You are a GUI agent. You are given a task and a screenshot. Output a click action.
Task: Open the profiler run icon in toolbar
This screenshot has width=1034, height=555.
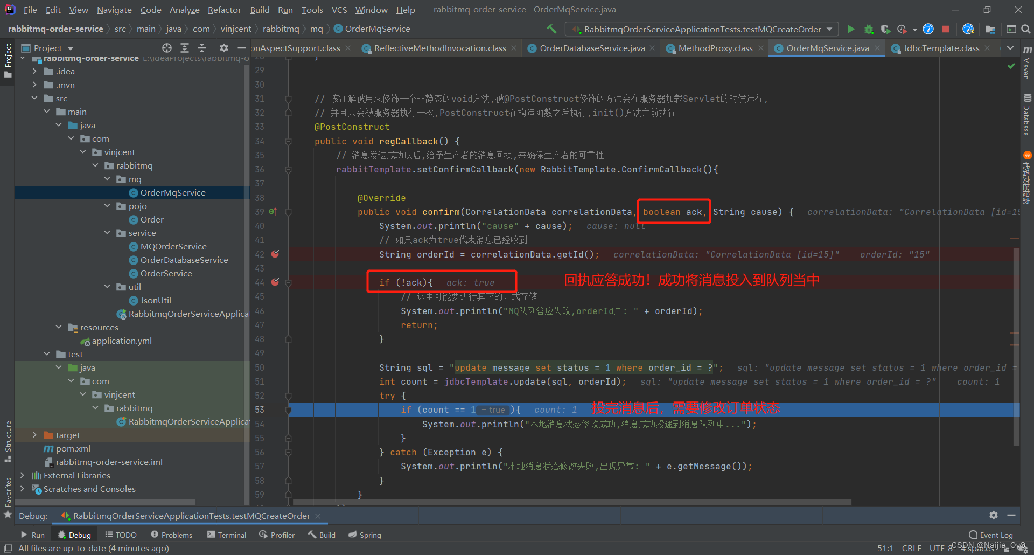coord(902,29)
